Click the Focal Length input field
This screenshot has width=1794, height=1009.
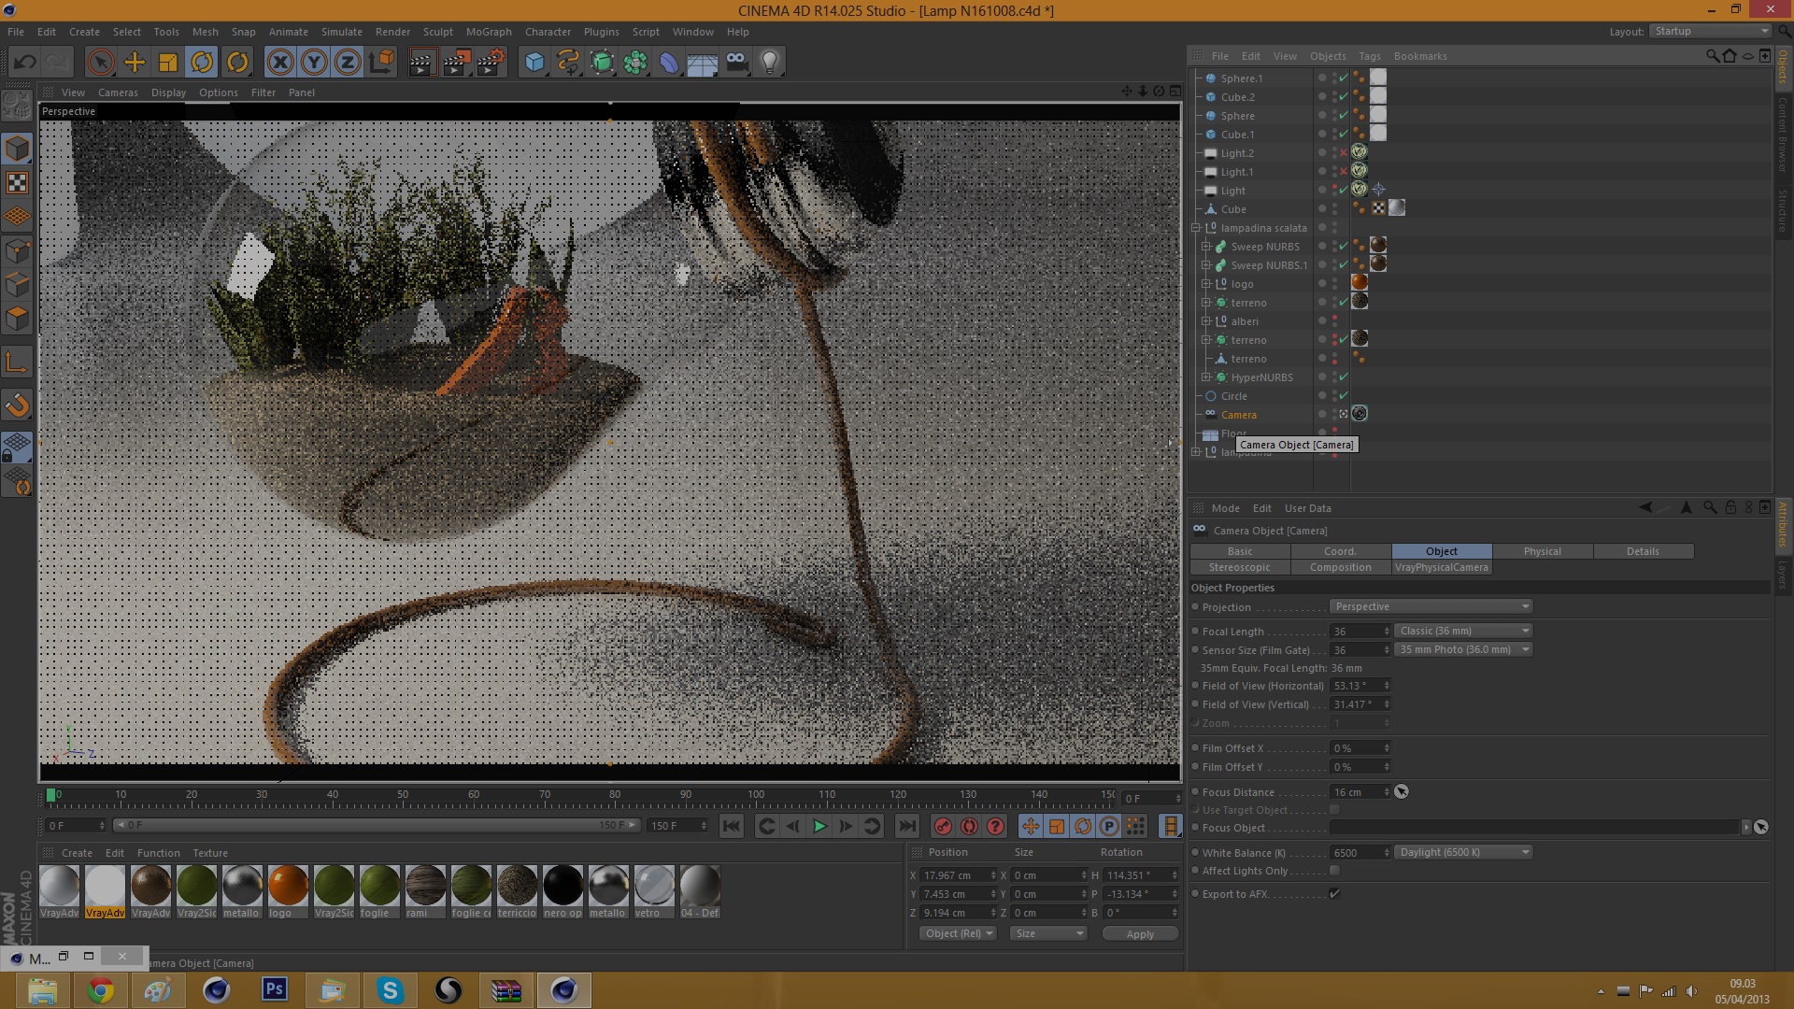[1355, 632]
